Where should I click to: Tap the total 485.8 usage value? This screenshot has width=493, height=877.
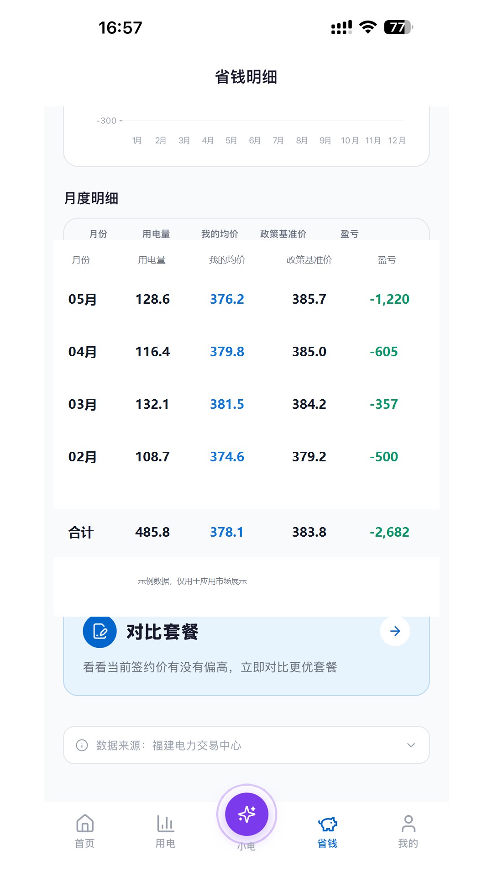coord(152,532)
